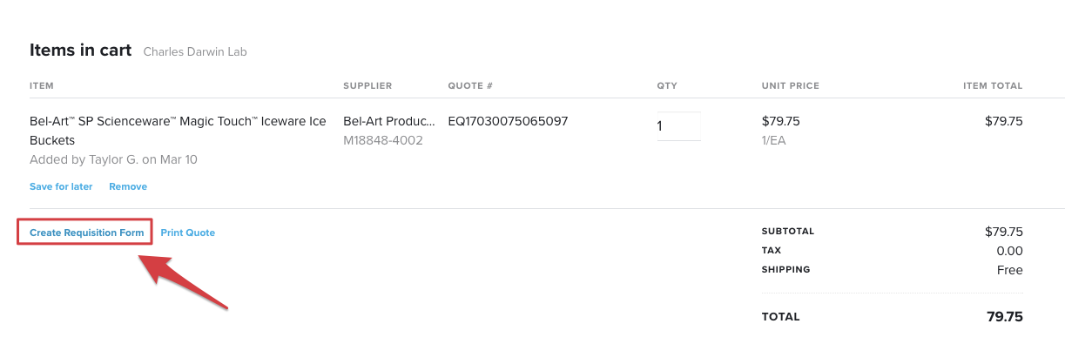This screenshot has height=344, width=1065.
Task: Click the UNIT PRICE column header
Action: [790, 85]
